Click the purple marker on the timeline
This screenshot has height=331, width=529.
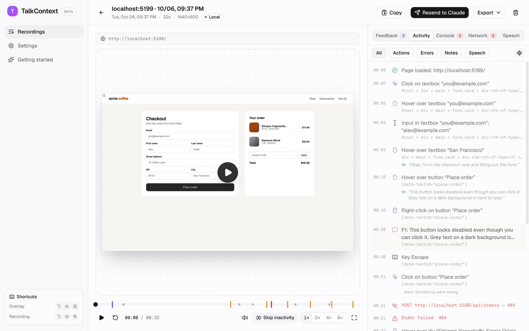tap(112, 305)
